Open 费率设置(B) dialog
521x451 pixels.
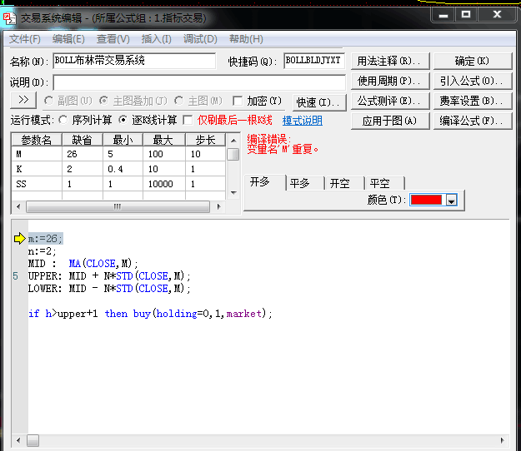473,101
